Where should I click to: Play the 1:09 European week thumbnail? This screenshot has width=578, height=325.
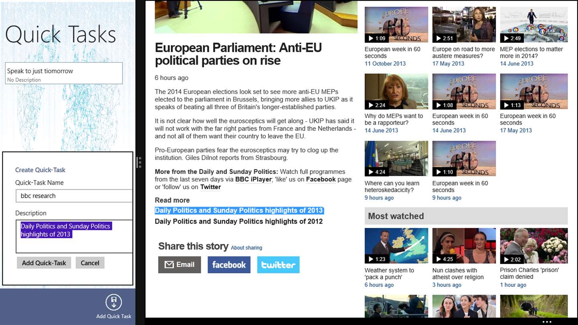click(396, 24)
